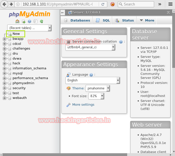Click the More settings link
Screen dimensions: 175x156
point(83,105)
